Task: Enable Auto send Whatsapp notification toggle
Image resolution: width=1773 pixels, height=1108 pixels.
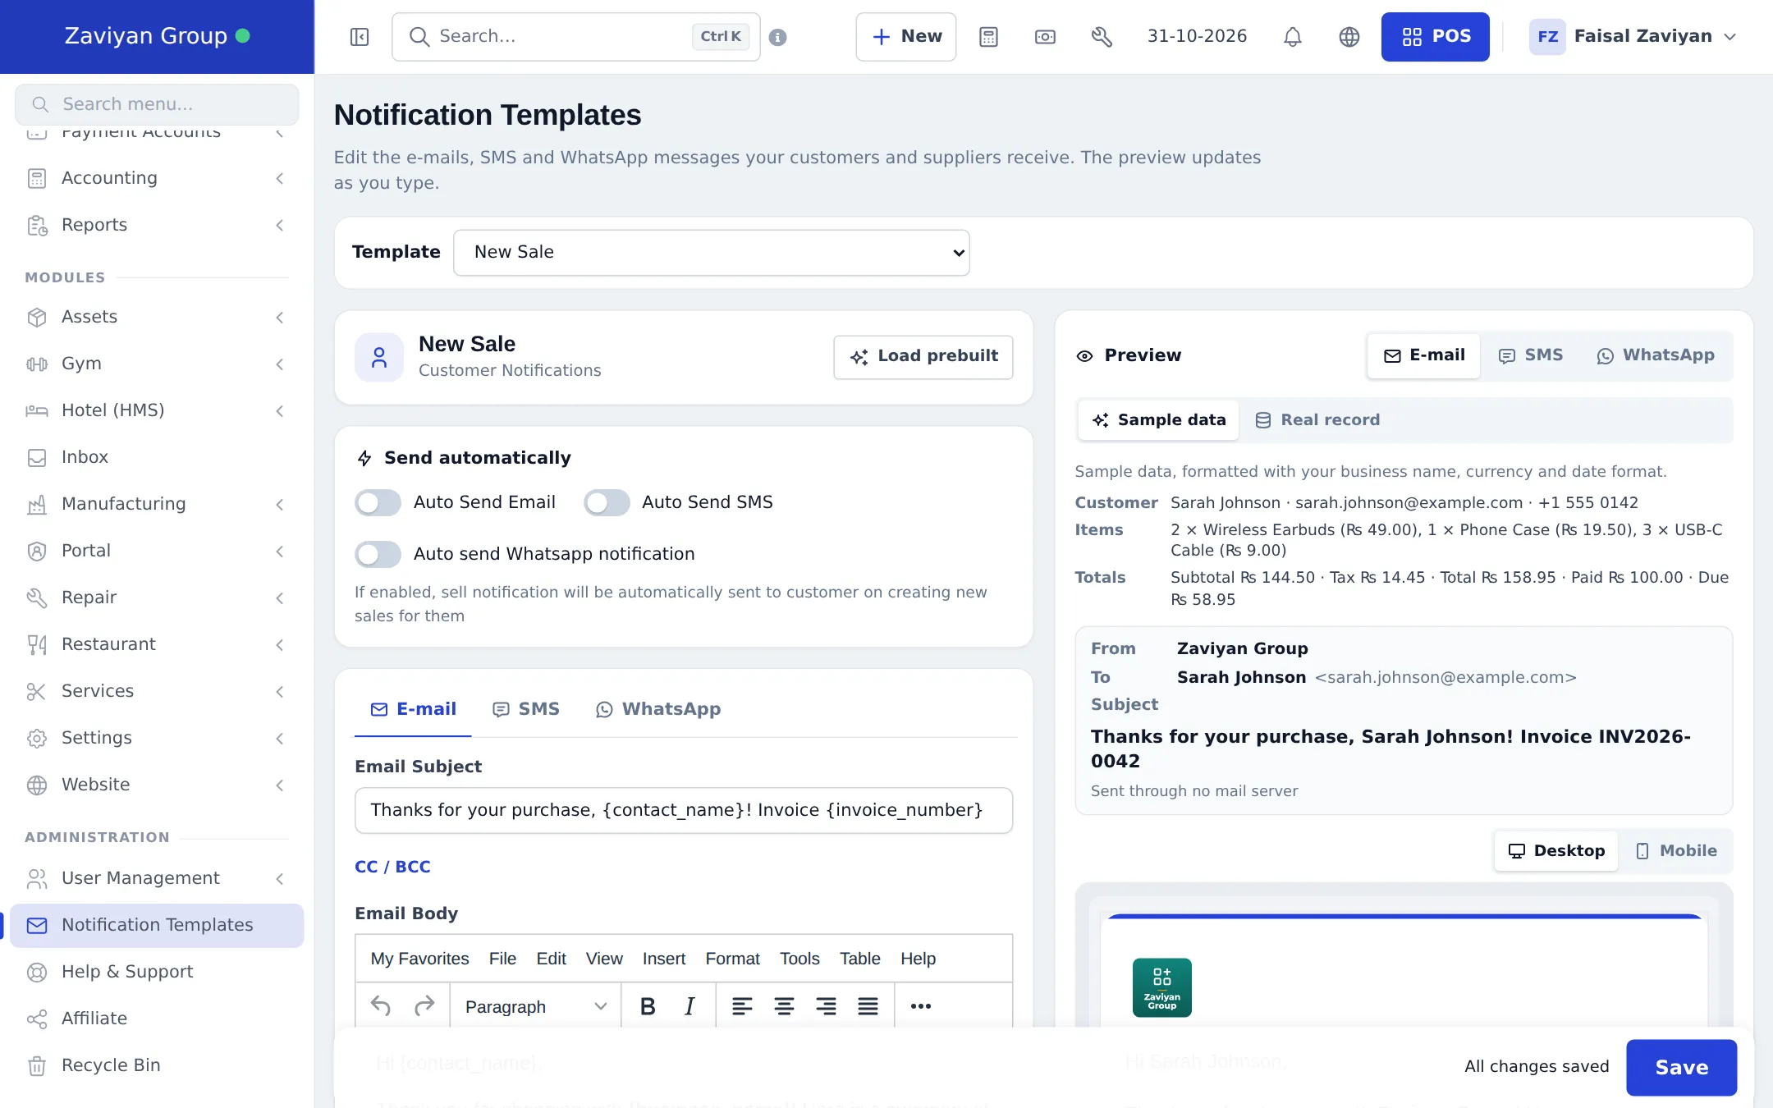Action: pyautogui.click(x=378, y=554)
